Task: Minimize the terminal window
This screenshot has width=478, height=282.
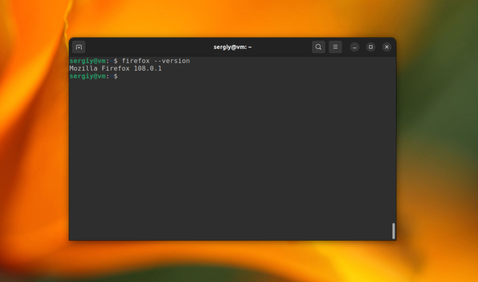Action: coord(354,47)
